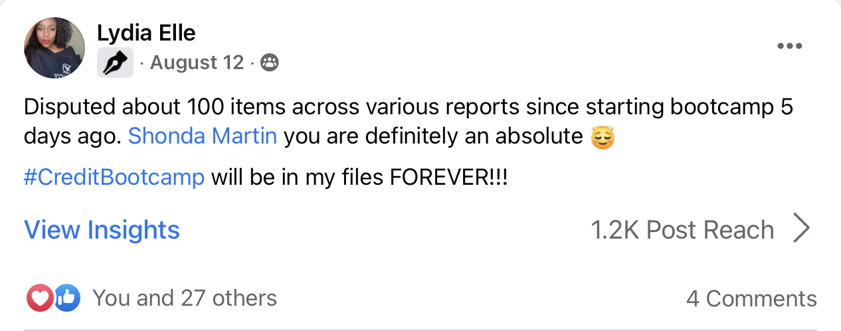The image size is (841, 331).
Task: Expand post reach details with chevron arrow
Action: coord(802,229)
